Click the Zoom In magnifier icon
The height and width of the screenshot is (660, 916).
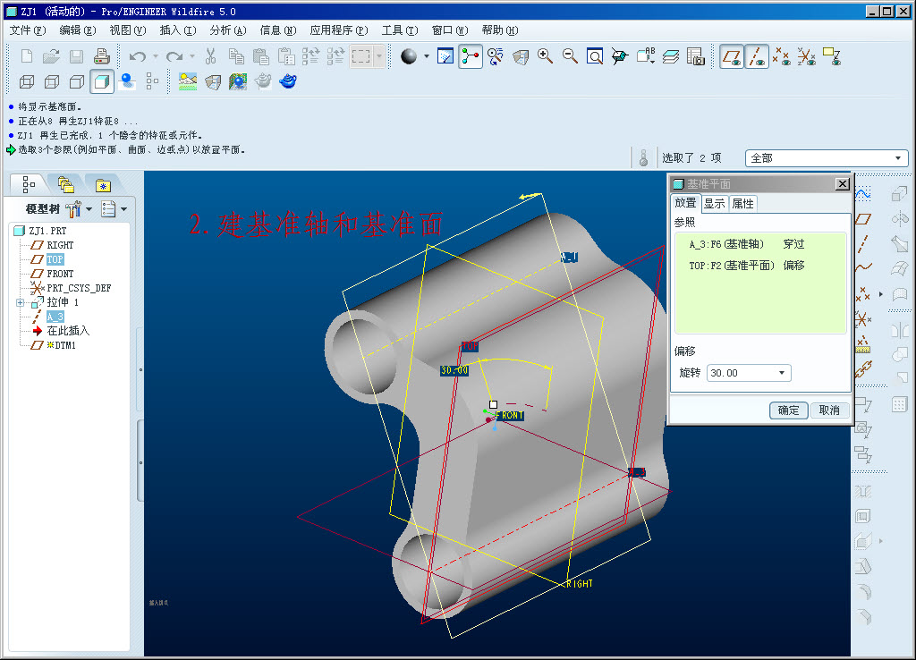tap(545, 56)
